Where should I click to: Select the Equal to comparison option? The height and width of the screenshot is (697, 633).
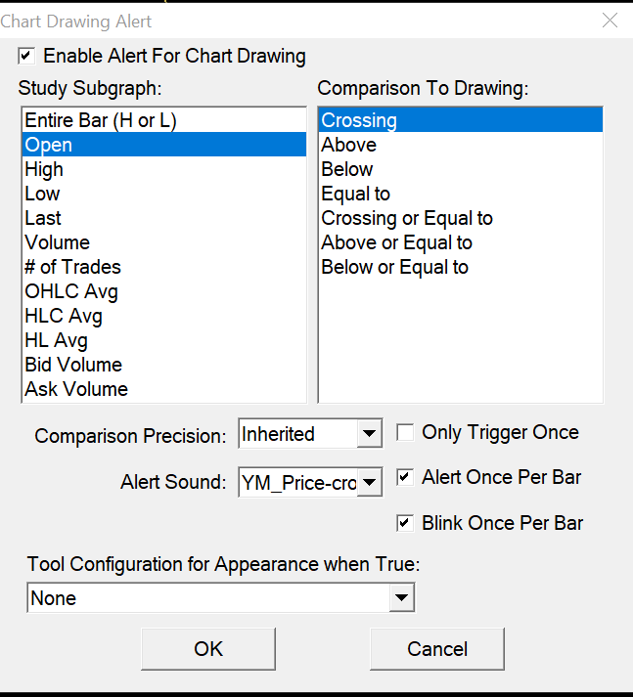pos(356,194)
